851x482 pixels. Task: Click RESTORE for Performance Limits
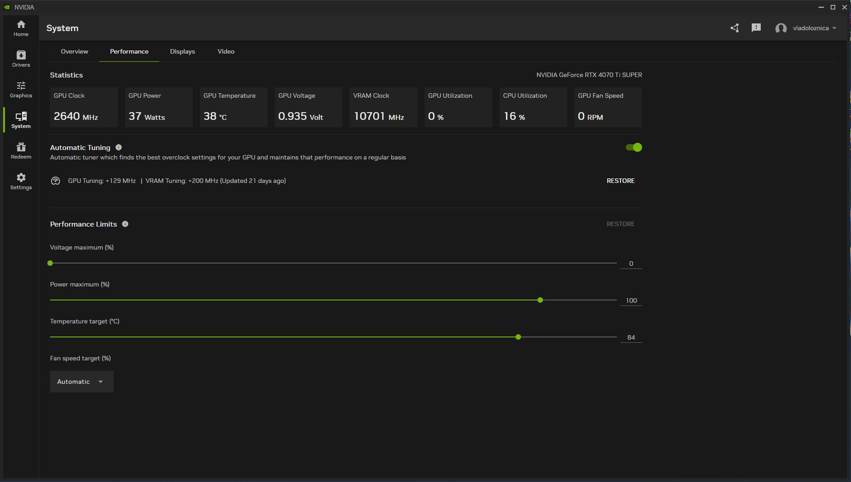tap(620, 224)
